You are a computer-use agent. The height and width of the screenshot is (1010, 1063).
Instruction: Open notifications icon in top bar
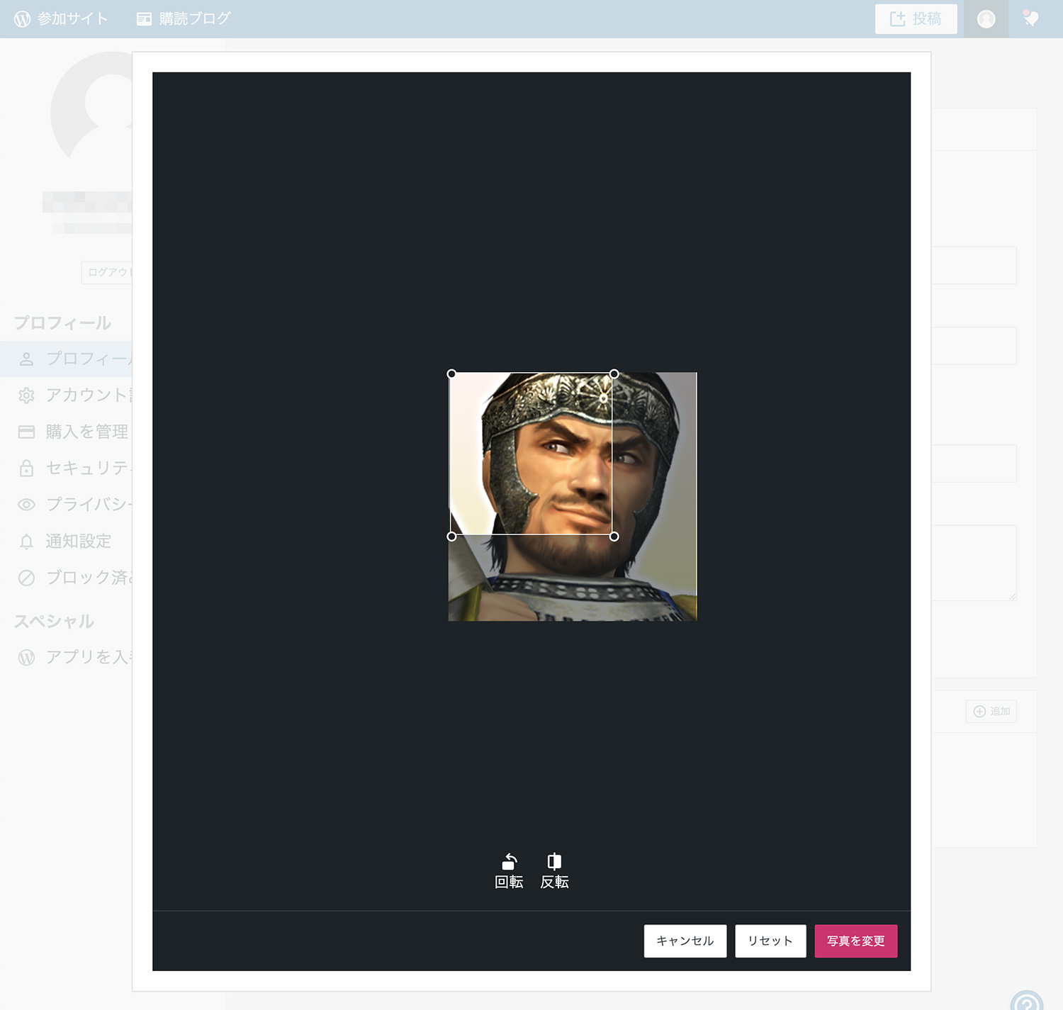1031,19
